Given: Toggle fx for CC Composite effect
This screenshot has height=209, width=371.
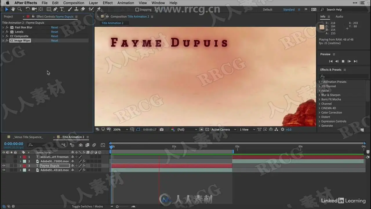Looking at the screenshot, I should [x=7, y=36].
